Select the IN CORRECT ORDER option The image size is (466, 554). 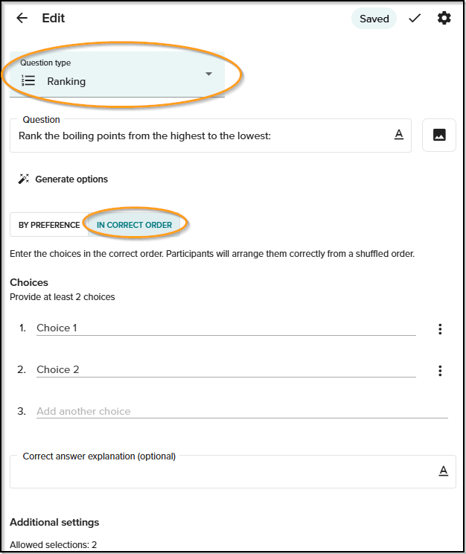134,225
